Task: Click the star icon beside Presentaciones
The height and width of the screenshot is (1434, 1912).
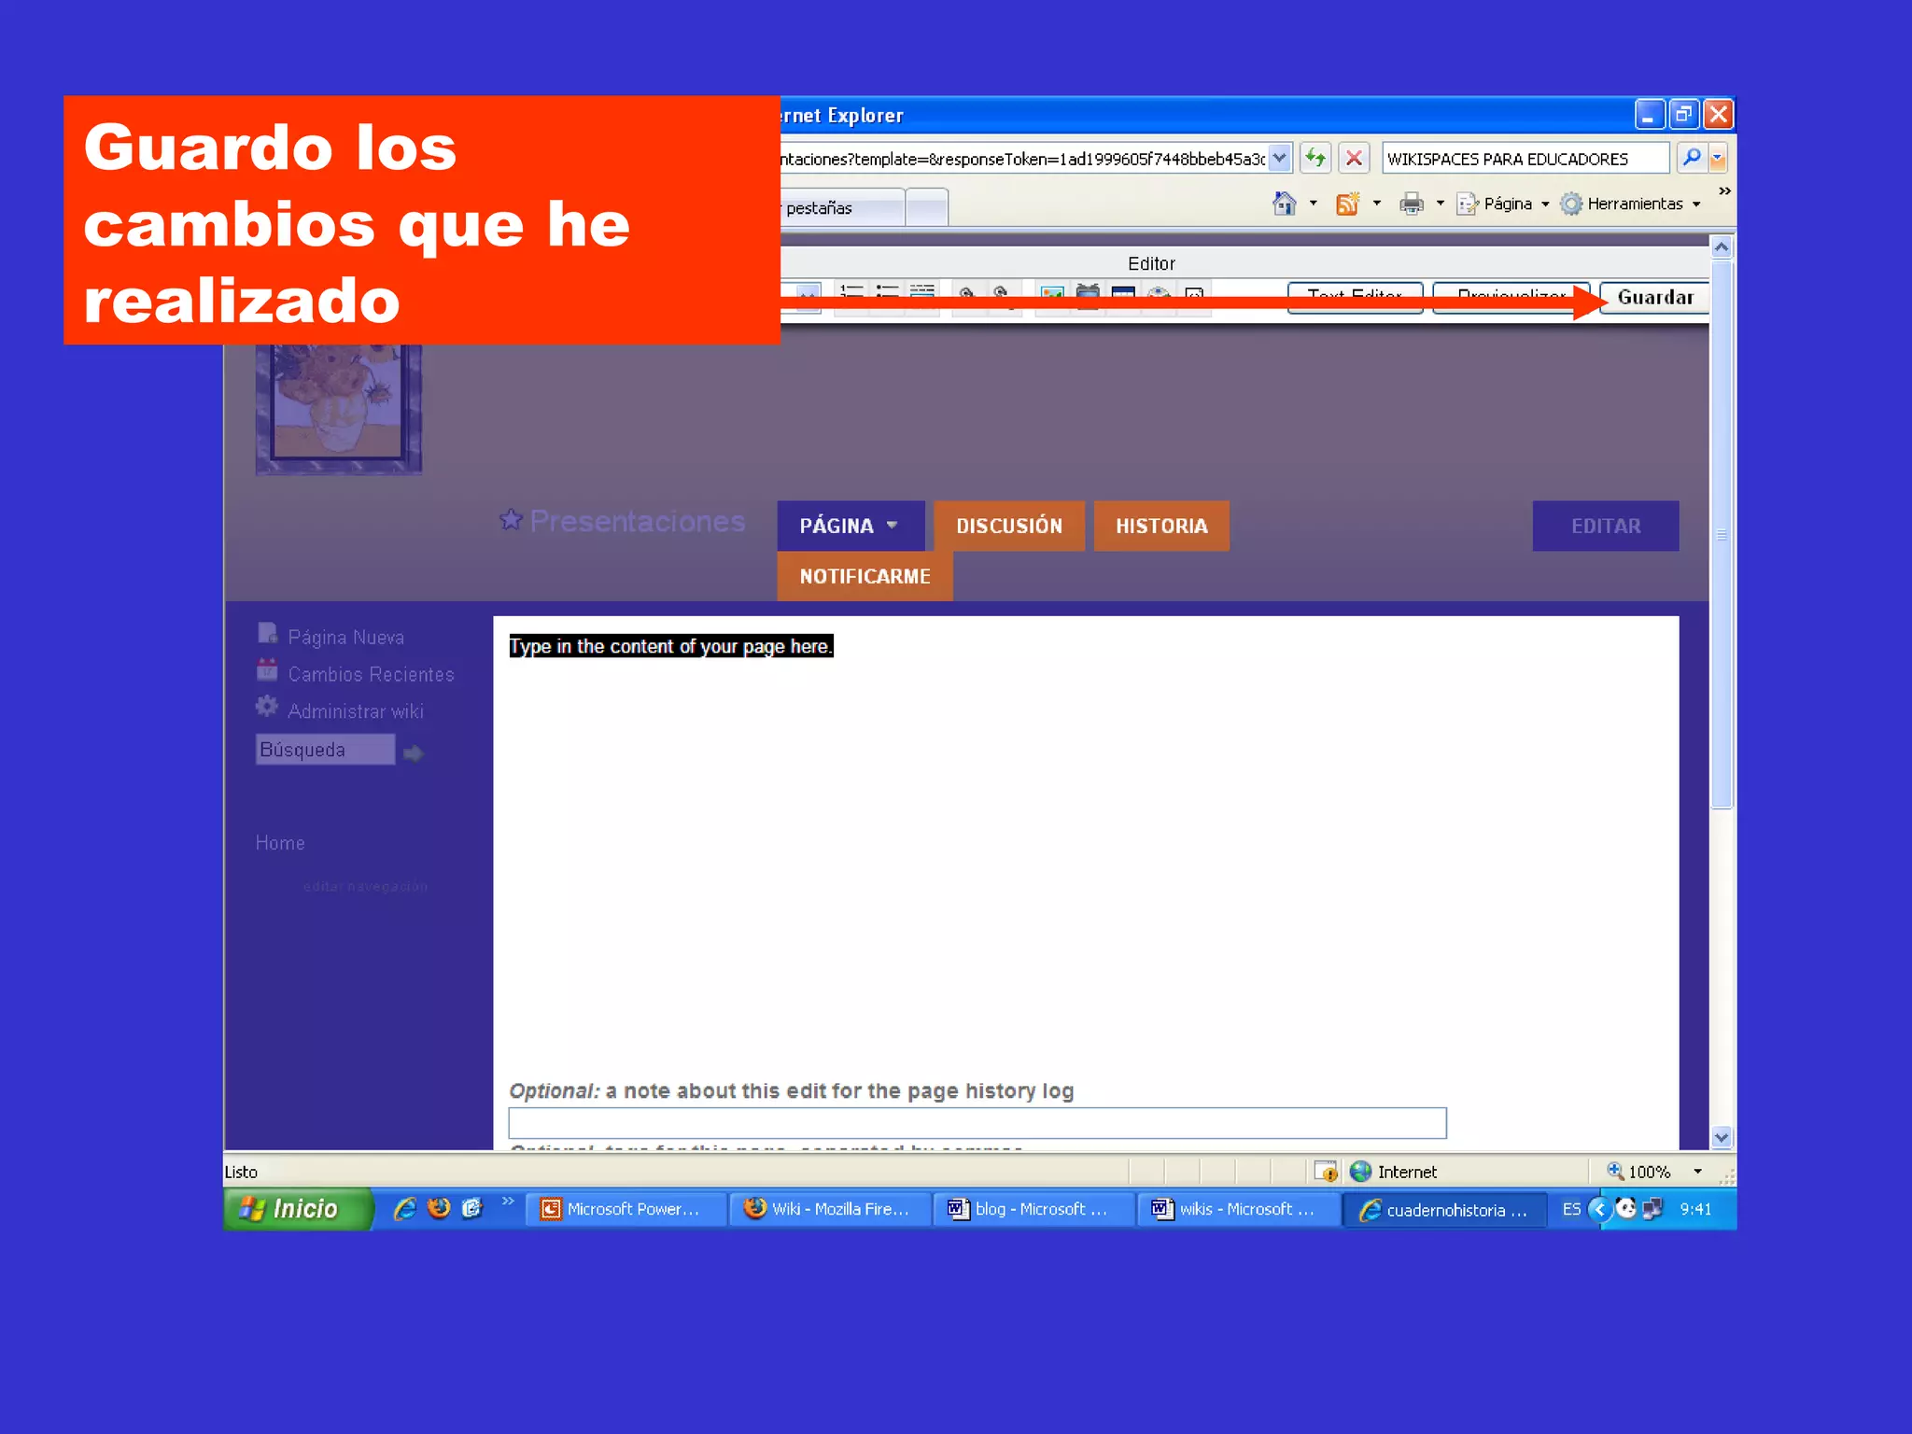Action: pyautogui.click(x=510, y=519)
